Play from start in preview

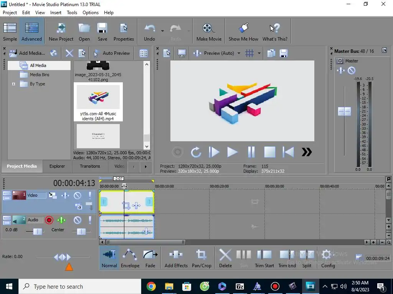point(214,152)
